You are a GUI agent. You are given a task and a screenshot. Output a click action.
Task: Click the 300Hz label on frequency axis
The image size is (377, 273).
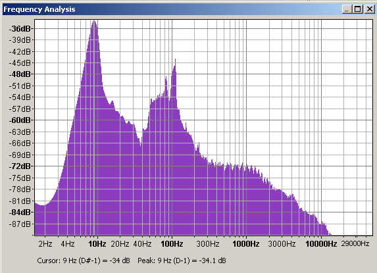(x=208, y=244)
